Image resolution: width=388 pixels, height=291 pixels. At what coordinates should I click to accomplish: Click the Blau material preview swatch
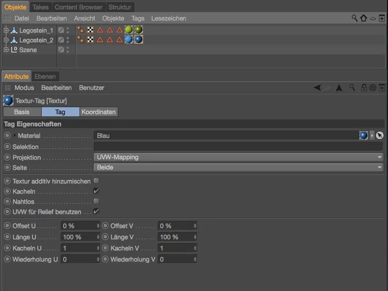363,135
